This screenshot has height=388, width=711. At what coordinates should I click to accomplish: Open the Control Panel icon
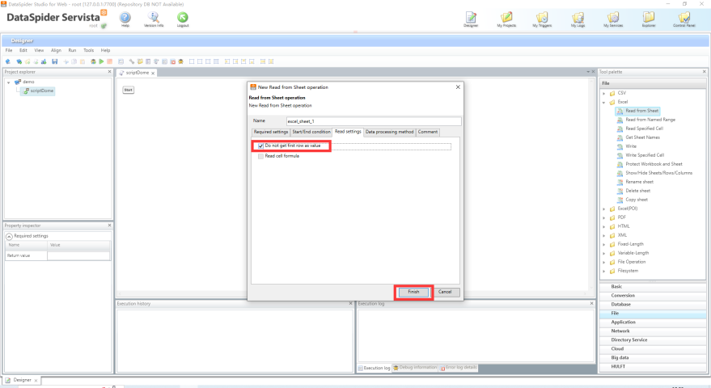coord(684,18)
